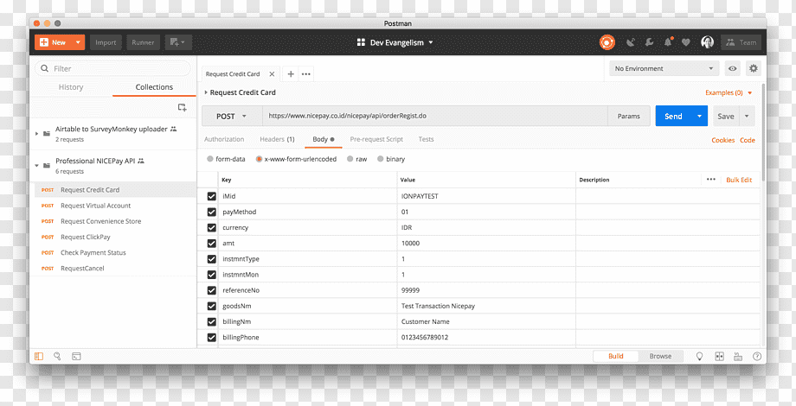Switch to the Headers (1) tab

[277, 139]
